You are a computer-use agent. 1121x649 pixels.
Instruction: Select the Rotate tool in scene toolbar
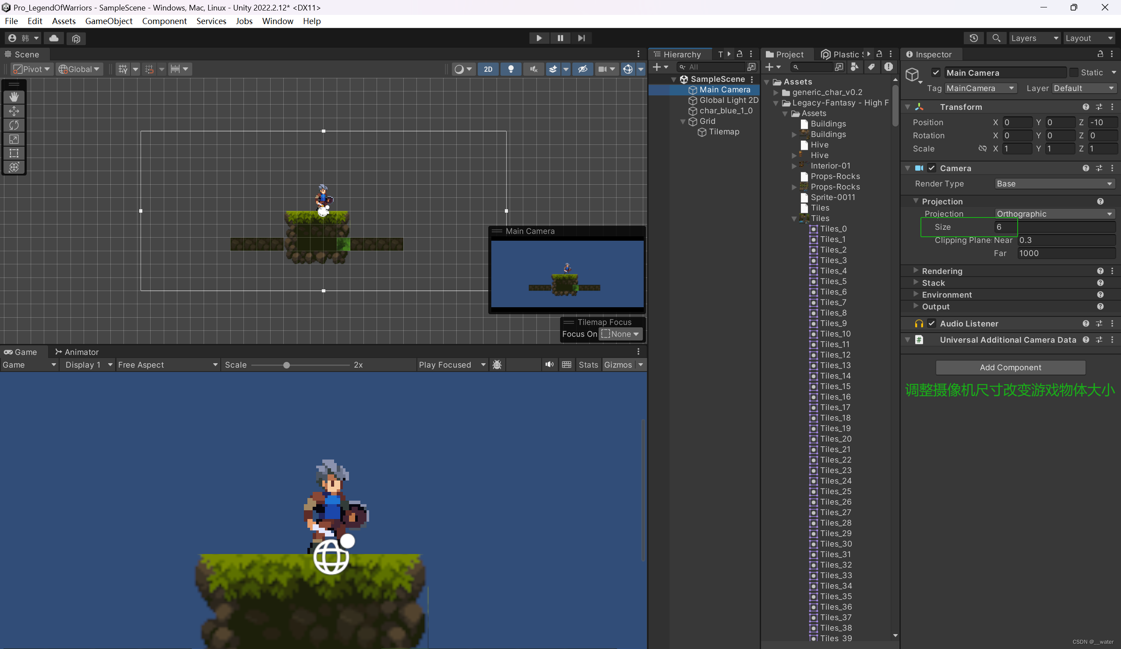click(14, 125)
